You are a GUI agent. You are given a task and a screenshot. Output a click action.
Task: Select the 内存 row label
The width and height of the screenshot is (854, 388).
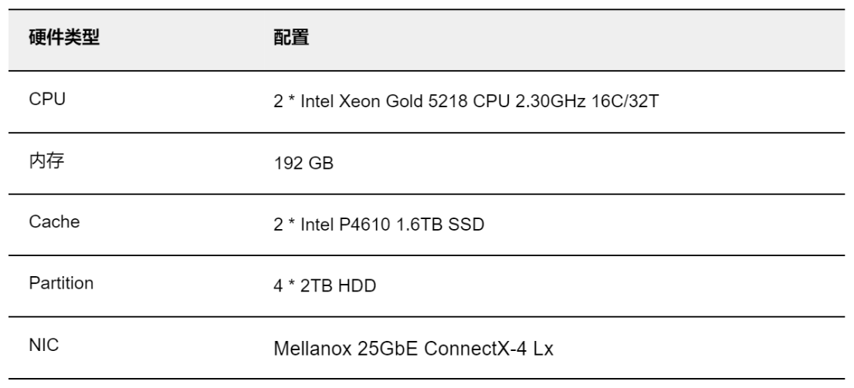coord(47,161)
